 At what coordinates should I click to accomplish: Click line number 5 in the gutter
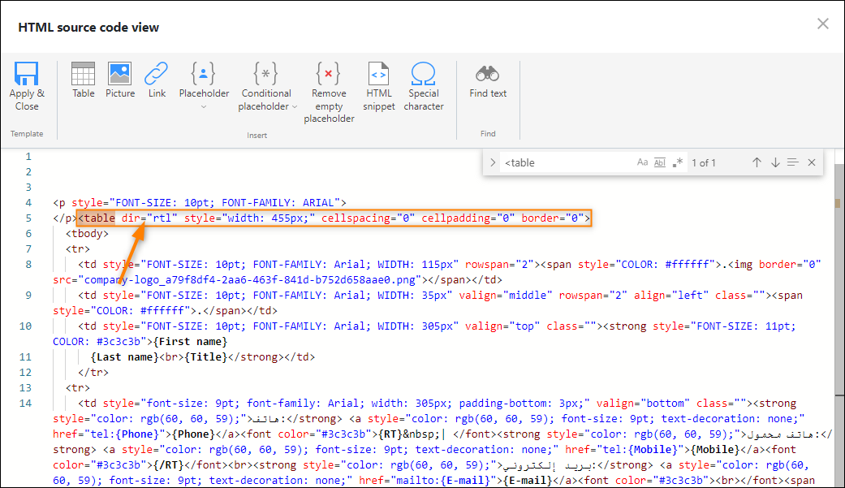click(28, 218)
